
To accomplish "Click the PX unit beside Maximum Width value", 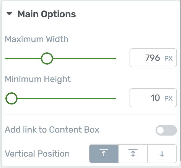I will pyautogui.click(x=169, y=58).
